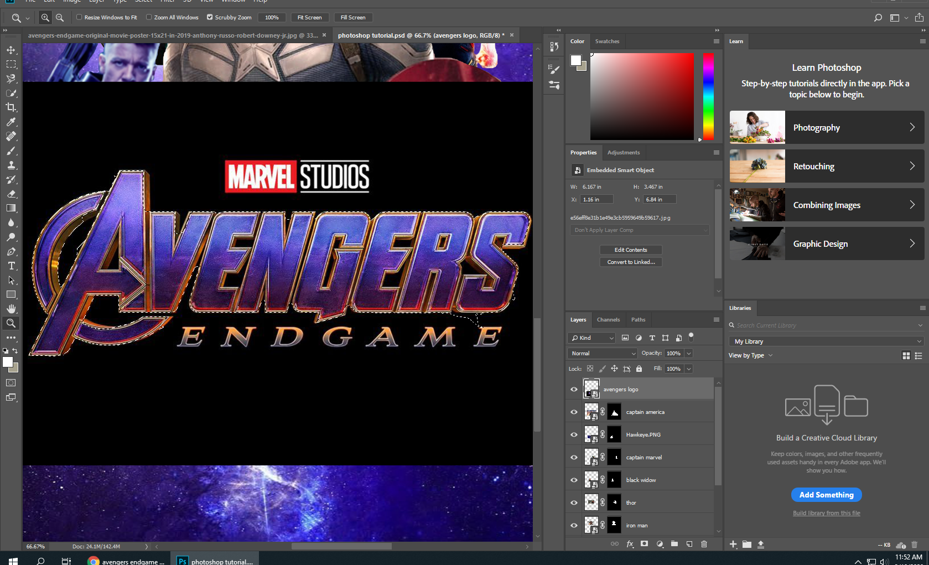Open the My Library dropdown

pyautogui.click(x=827, y=341)
